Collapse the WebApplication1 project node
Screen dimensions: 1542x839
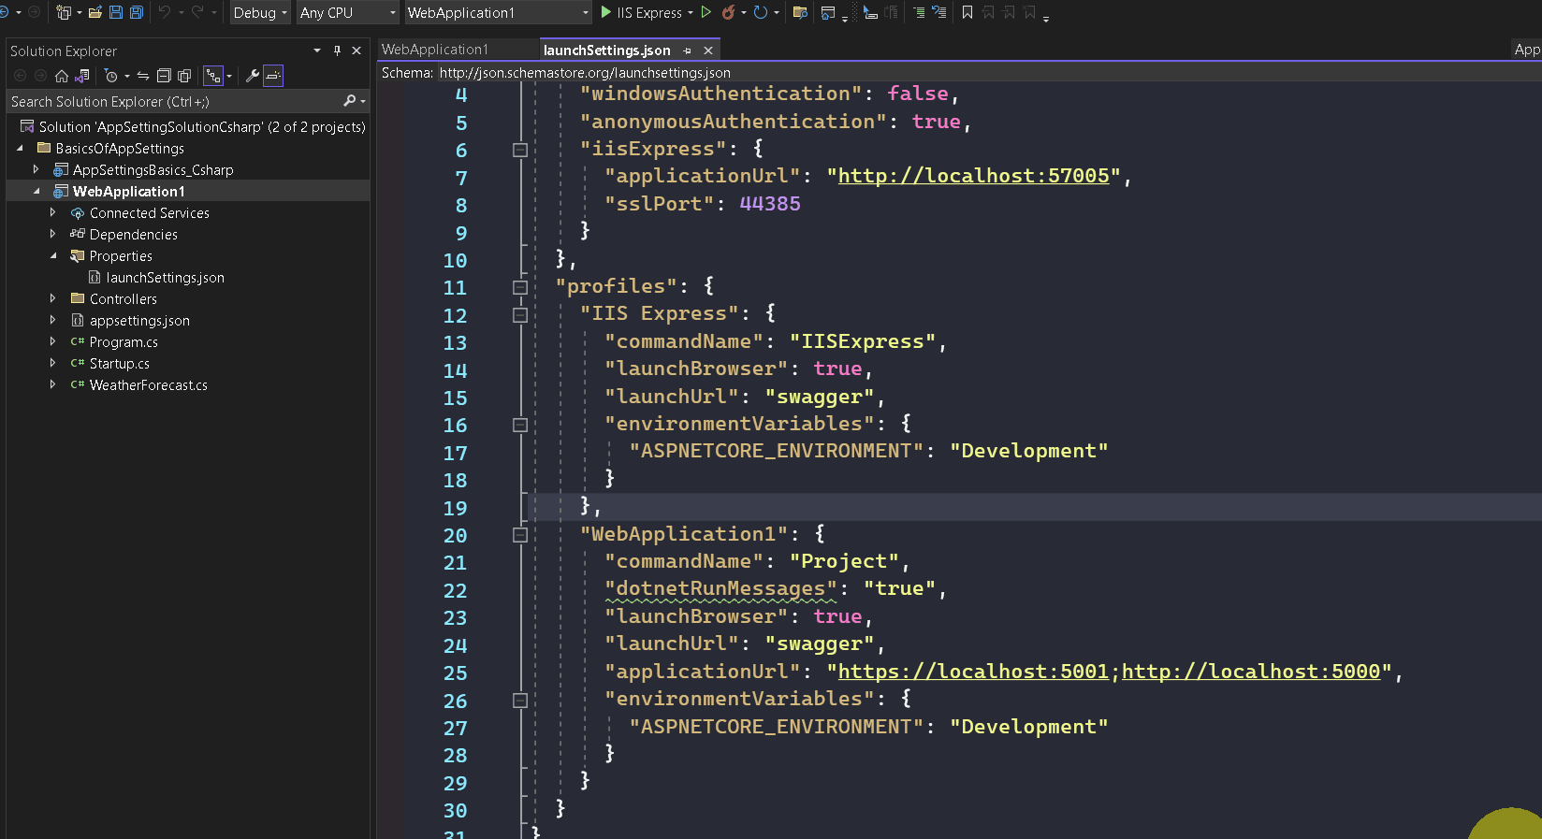click(x=36, y=191)
